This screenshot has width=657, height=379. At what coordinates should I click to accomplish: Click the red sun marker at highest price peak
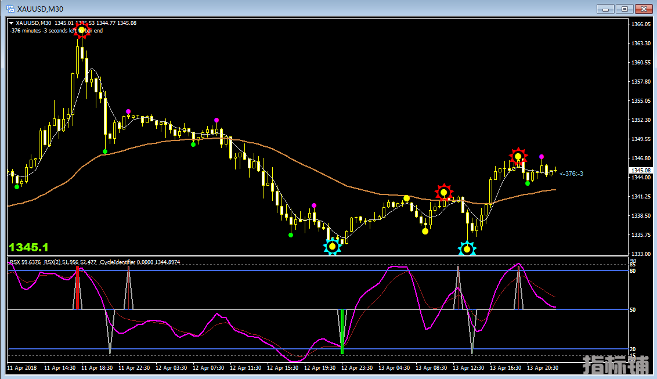coord(82,30)
